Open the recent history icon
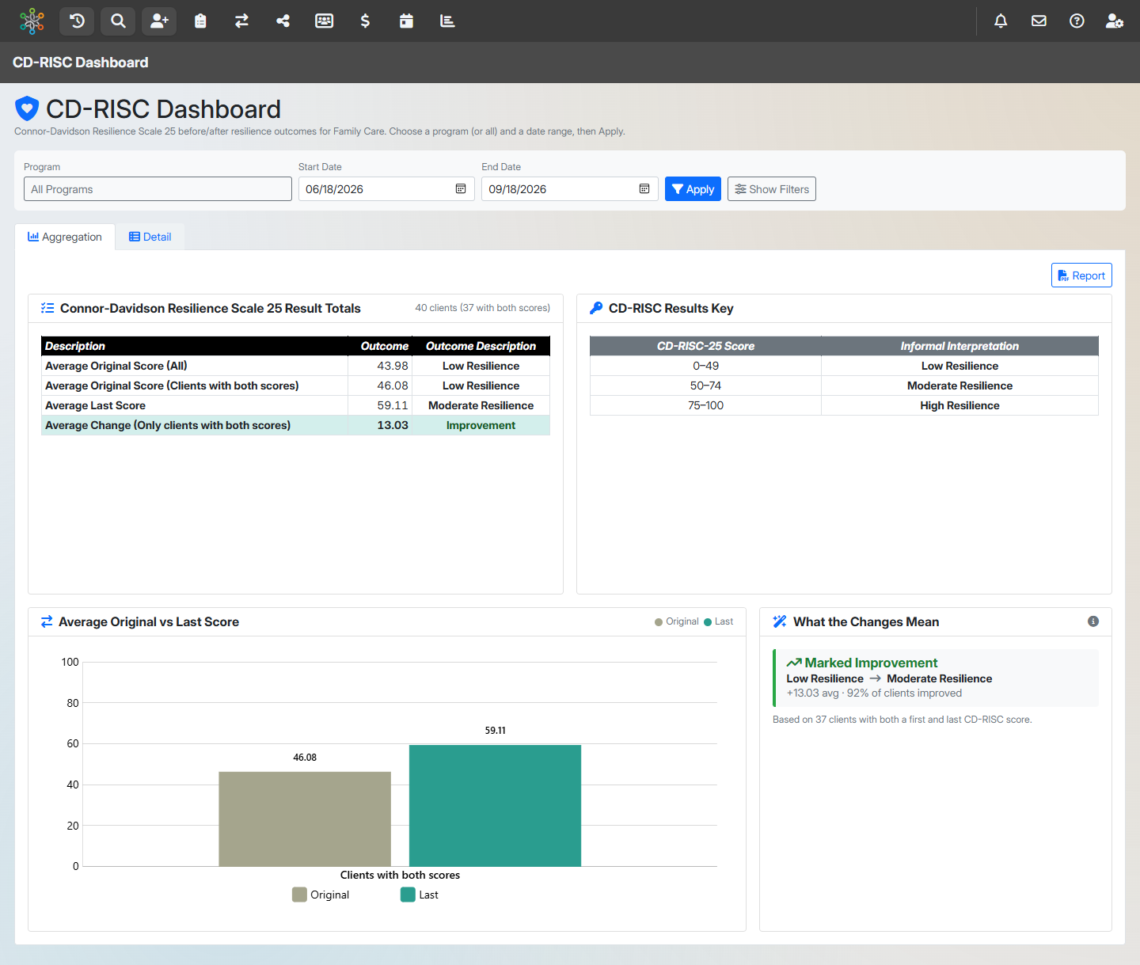Image resolution: width=1140 pixels, height=965 pixels. [x=77, y=21]
